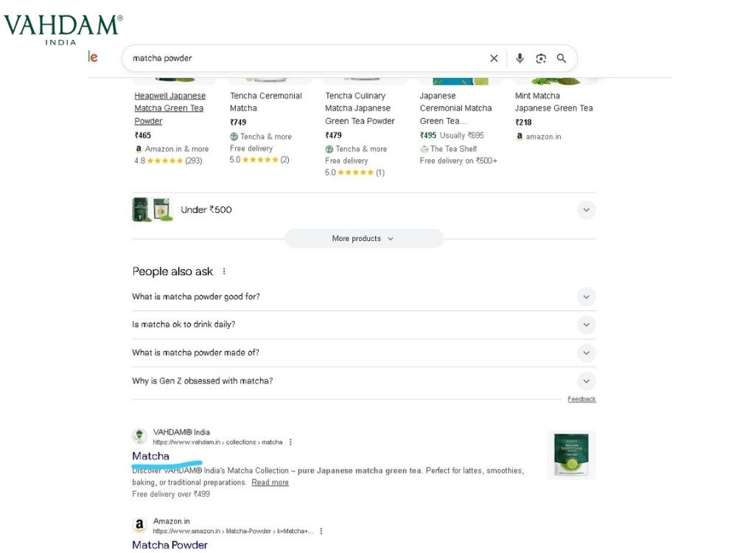Image resolution: width=737 pixels, height=553 pixels.
Task: Clear the search box with X icon
Action: [x=494, y=58]
